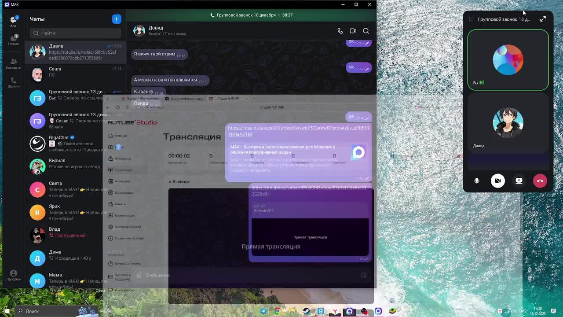Click the chat search field
The height and width of the screenshot is (317, 563).
76,33
